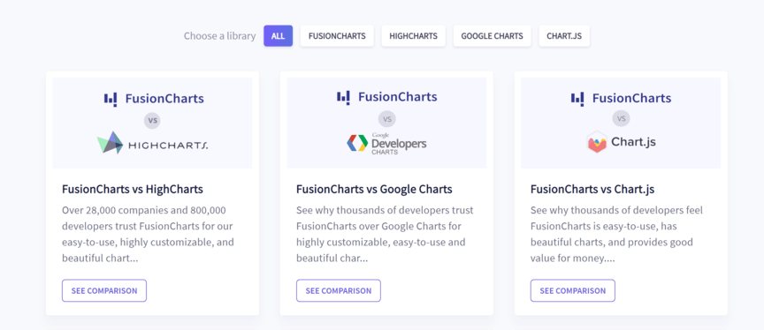Filter by the HIGHCHARTS library
This screenshot has height=330, width=764.
click(x=413, y=36)
